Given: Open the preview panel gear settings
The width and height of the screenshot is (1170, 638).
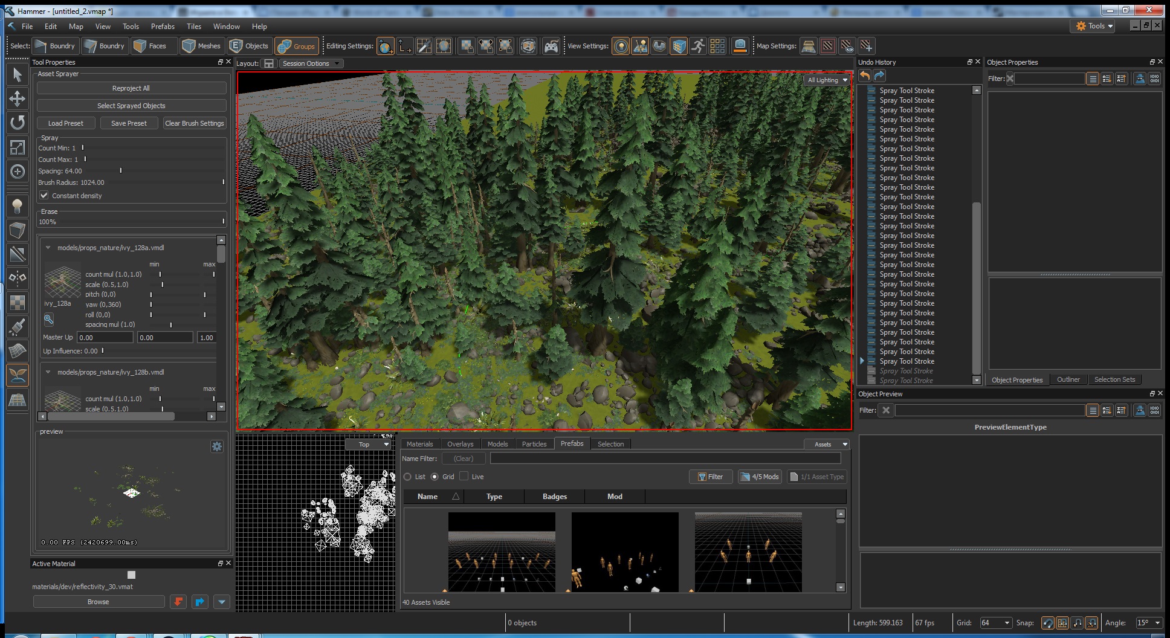Looking at the screenshot, I should pos(217,446).
